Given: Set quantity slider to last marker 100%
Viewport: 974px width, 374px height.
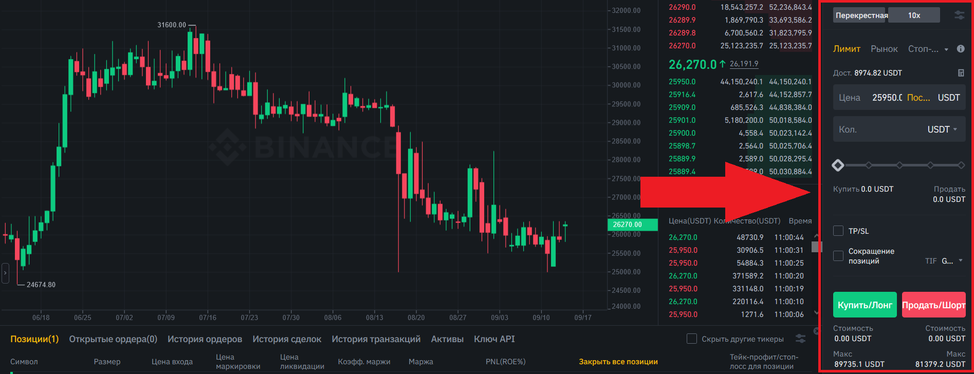Looking at the screenshot, I should [961, 165].
